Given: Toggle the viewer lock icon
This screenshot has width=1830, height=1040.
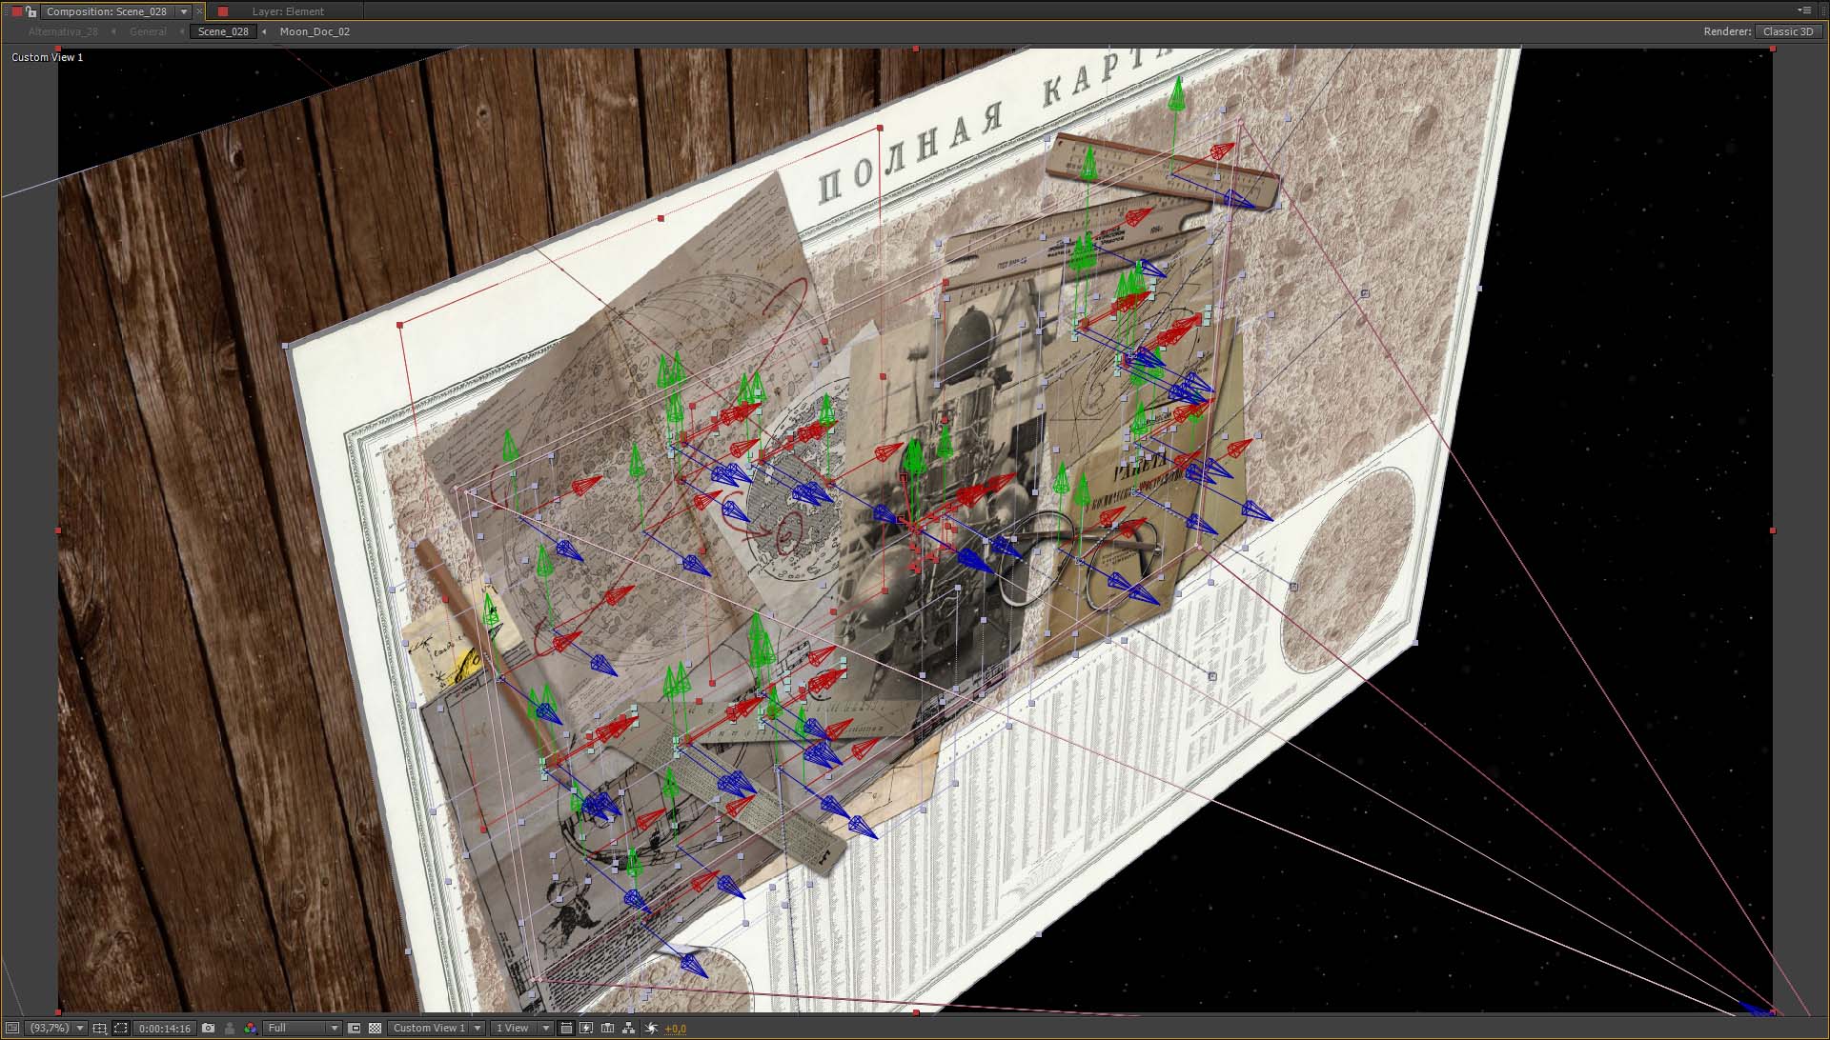Looking at the screenshot, I should [x=31, y=11].
